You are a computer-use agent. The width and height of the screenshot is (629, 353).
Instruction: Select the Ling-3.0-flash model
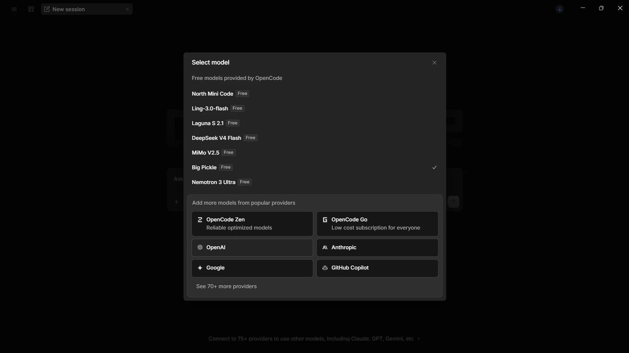coord(314,108)
